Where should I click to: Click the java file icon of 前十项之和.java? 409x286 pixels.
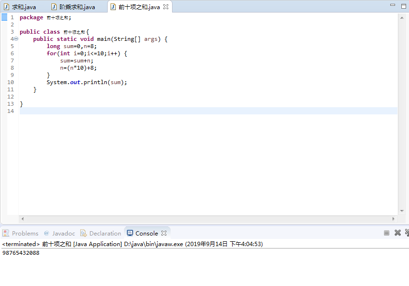coord(113,7)
